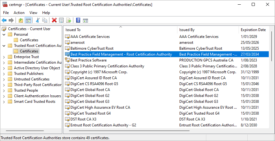
Task: Select DigiCert Assured ID Root CA row
Action: 167,78
